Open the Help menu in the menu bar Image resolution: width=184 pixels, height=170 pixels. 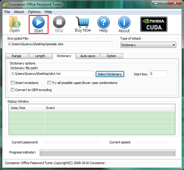48,12
